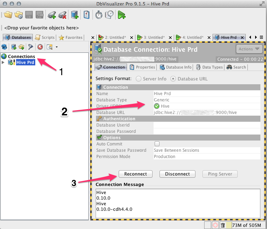Open the Database Info tab
The image size is (267, 229).
176,67
